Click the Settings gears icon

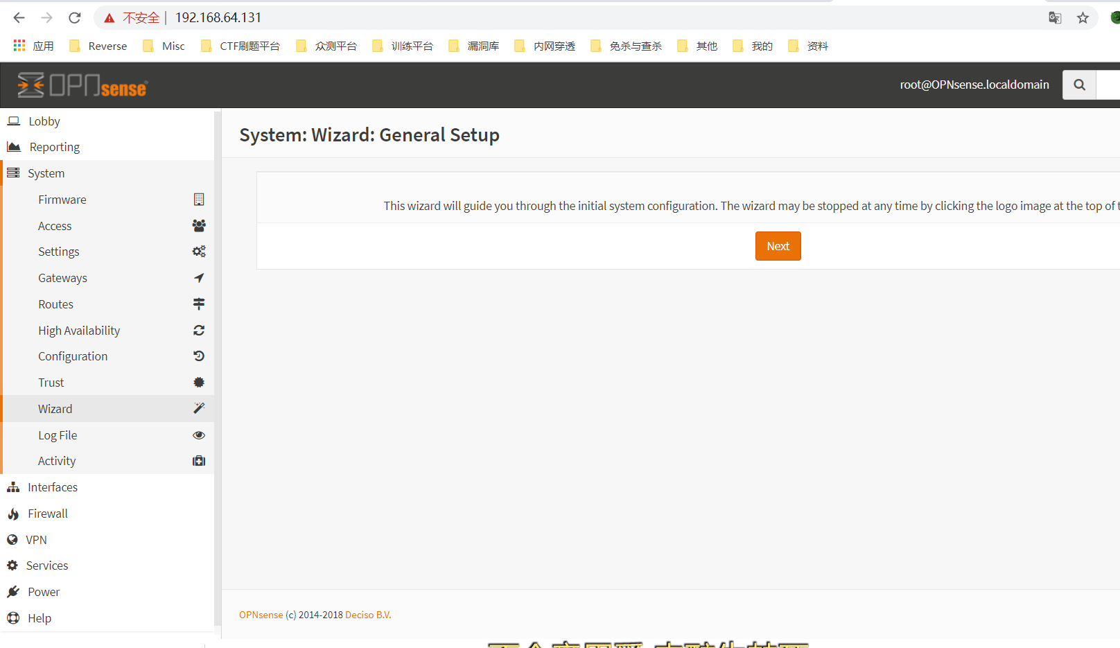click(199, 252)
